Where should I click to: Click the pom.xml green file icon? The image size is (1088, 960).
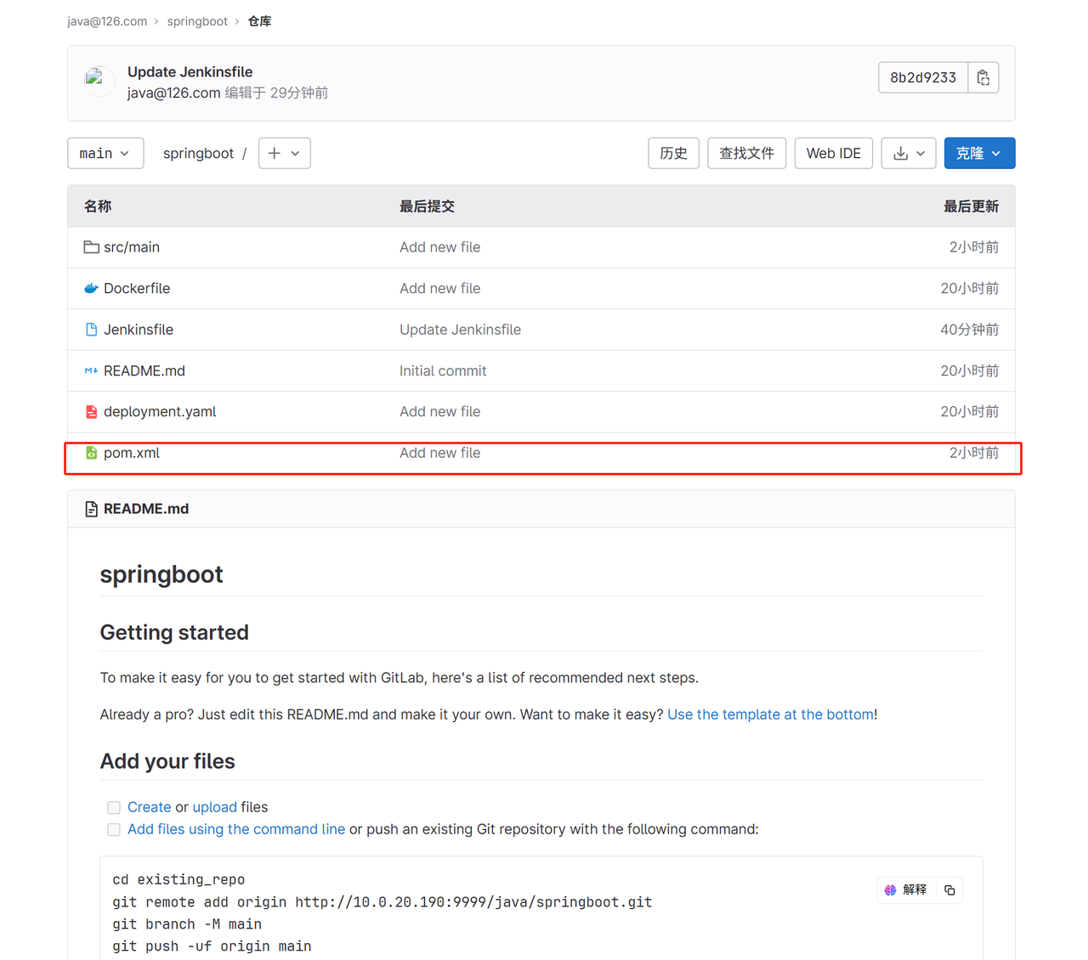[91, 454]
